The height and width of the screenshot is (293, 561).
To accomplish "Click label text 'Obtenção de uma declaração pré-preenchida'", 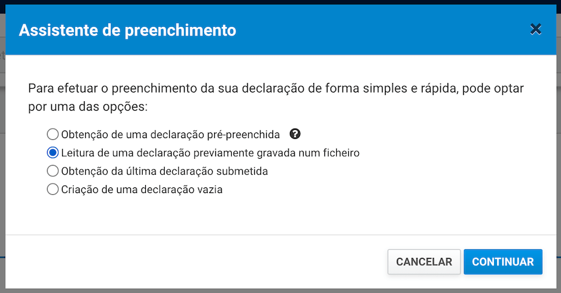I will [170, 134].
